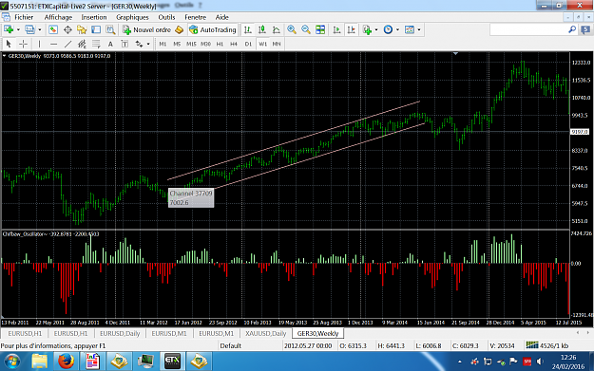Open the Market Watch window icon
The height and width of the screenshot is (371, 594).
(53, 29)
